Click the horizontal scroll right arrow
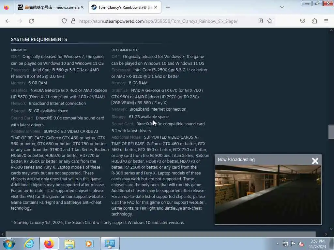334x250 pixels. click(x=326, y=234)
